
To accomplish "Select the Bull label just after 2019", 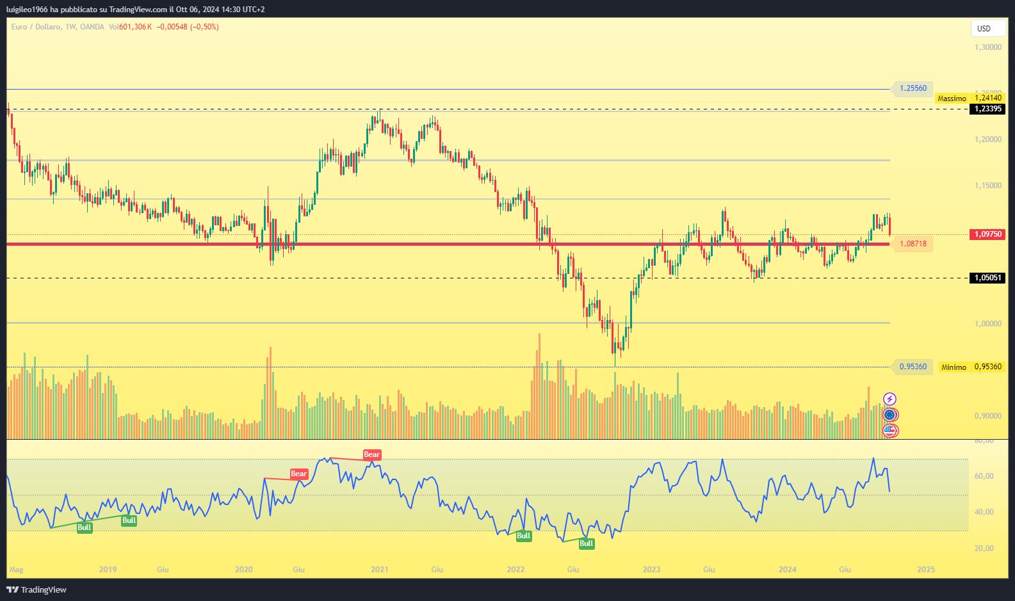I will 129,520.
